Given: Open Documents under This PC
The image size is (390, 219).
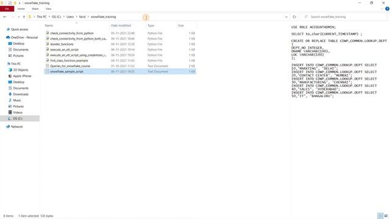Looking at the screenshot, I should pyautogui.click(x=21, y=88).
